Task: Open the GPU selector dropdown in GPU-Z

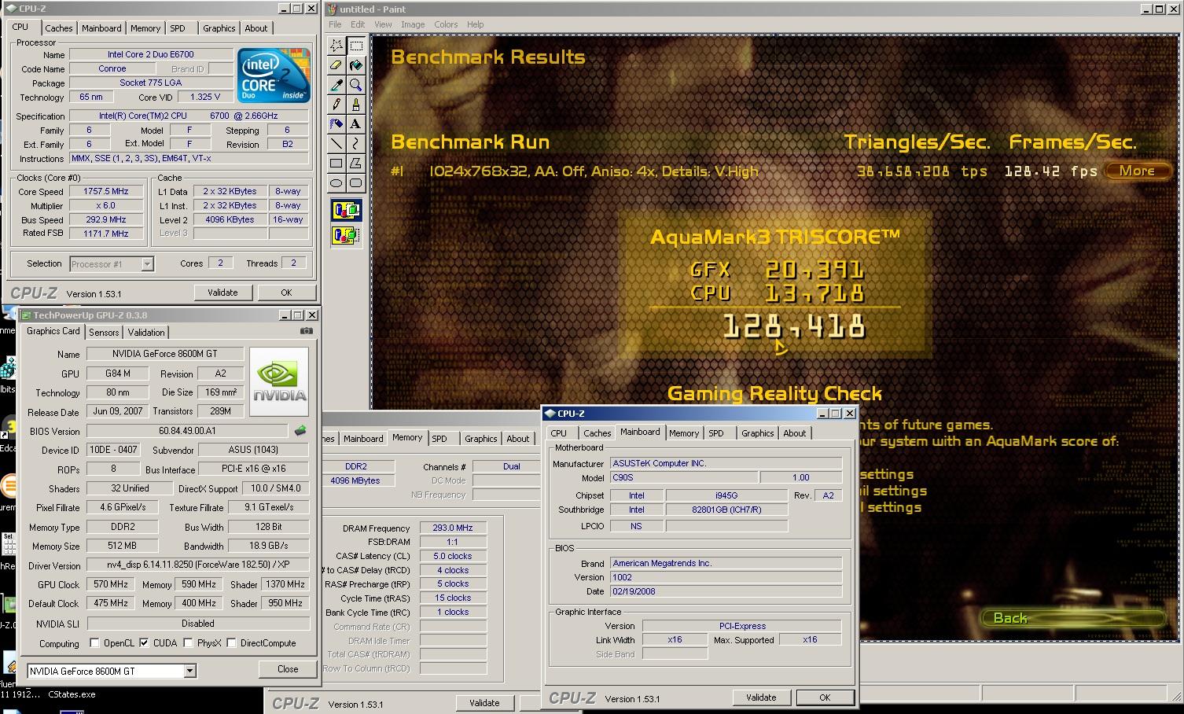Action: click(189, 671)
